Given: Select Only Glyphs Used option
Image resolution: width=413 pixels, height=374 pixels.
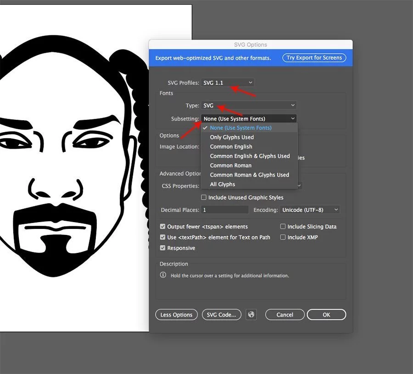Looking at the screenshot, I should 232,137.
